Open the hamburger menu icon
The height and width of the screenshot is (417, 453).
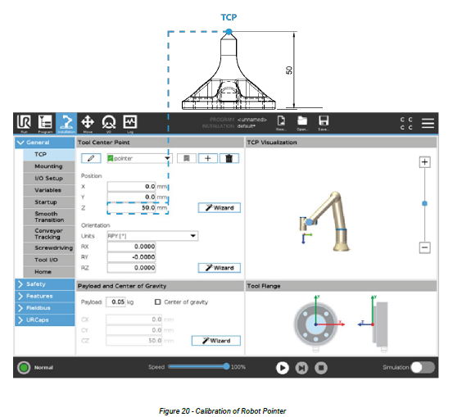point(428,123)
